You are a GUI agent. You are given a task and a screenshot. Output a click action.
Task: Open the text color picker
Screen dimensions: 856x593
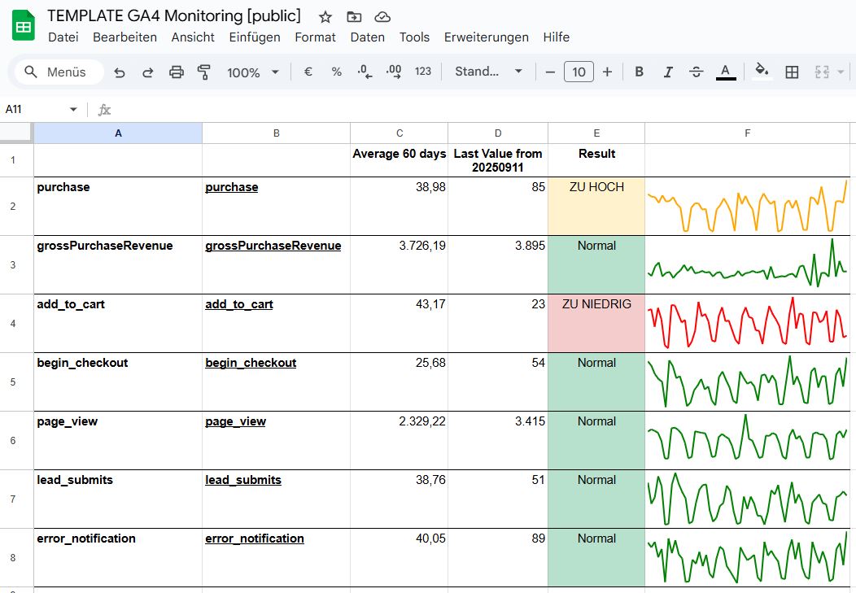click(x=725, y=72)
